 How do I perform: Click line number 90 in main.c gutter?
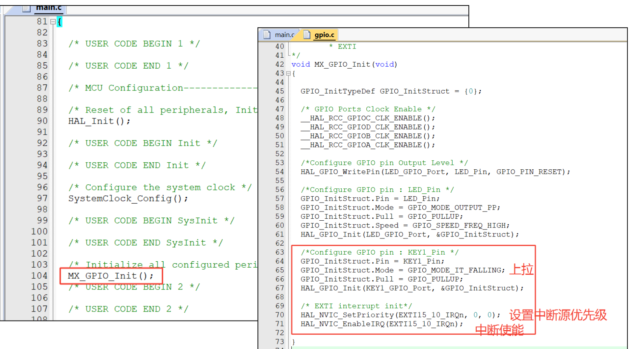42,121
